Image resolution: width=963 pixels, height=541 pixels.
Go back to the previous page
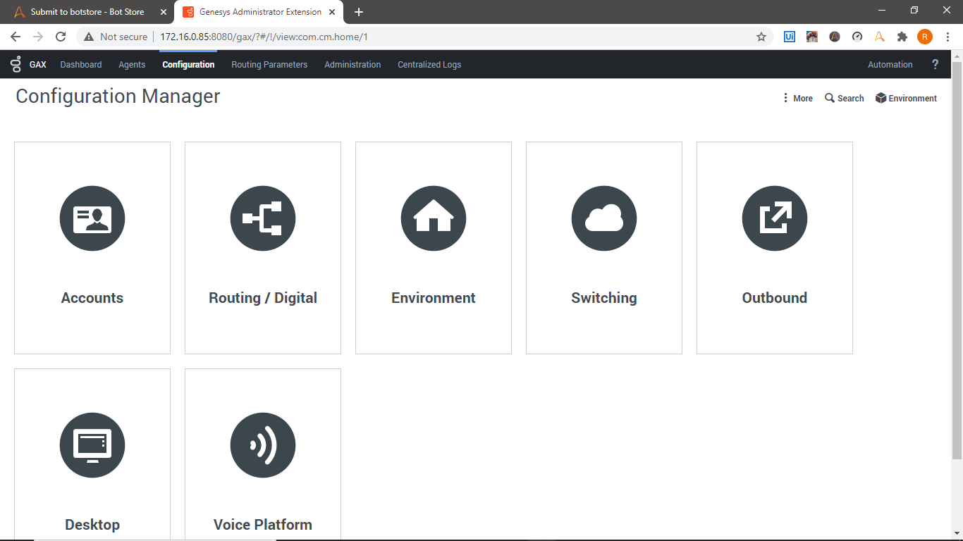pyautogui.click(x=16, y=37)
